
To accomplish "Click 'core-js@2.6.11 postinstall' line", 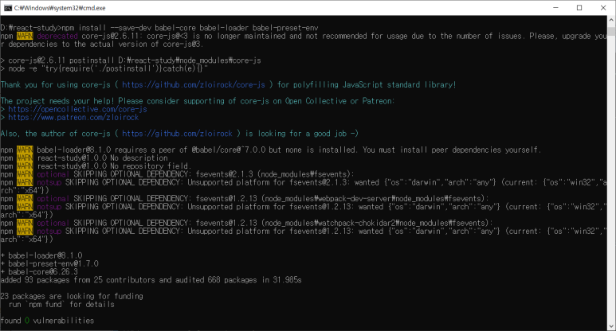I will (131, 60).
